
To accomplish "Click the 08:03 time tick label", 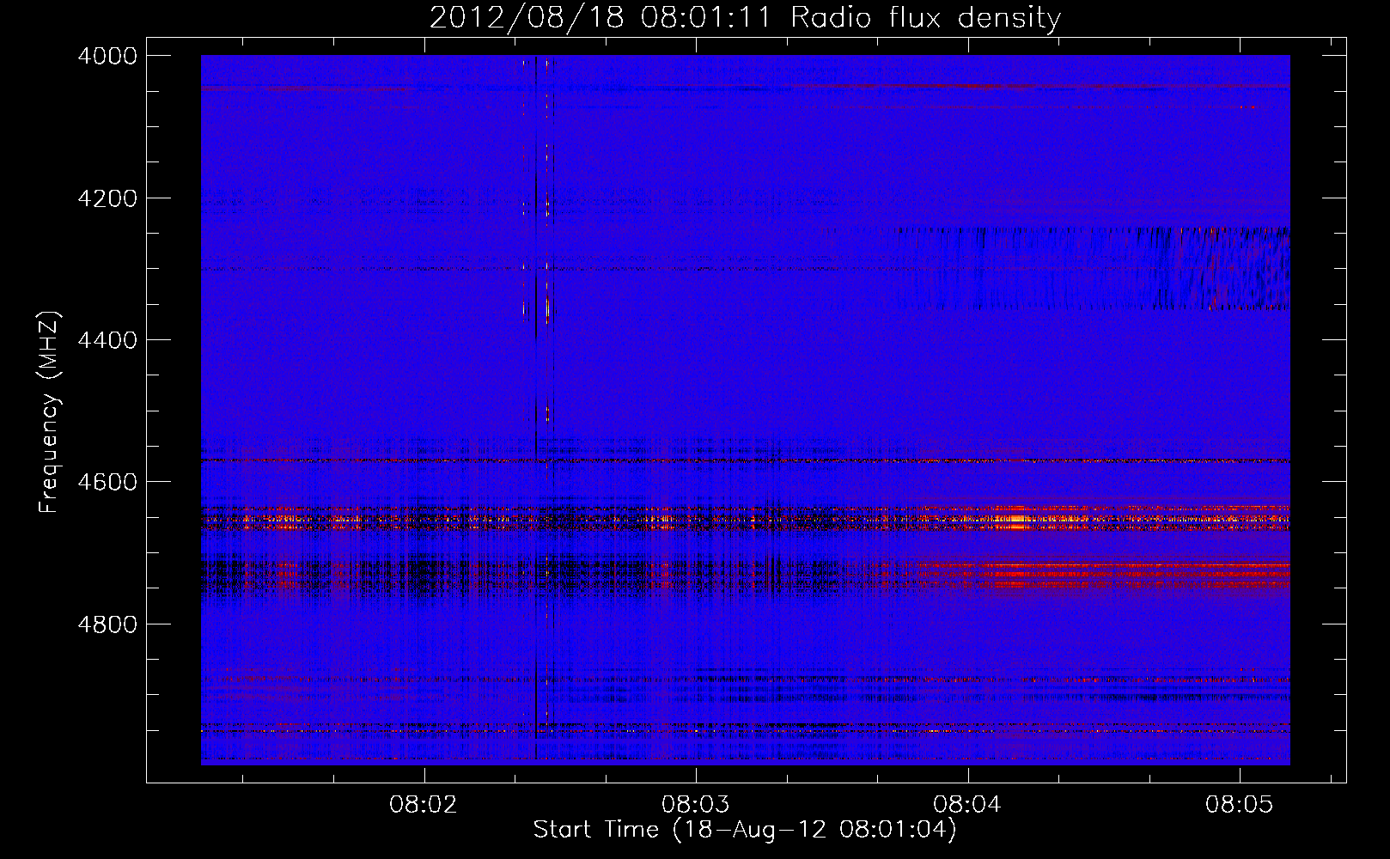I will 695,805.
